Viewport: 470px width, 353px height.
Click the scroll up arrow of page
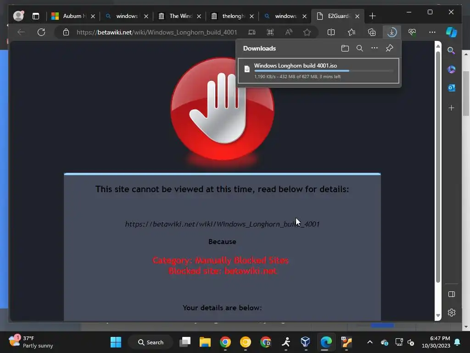pos(438,46)
